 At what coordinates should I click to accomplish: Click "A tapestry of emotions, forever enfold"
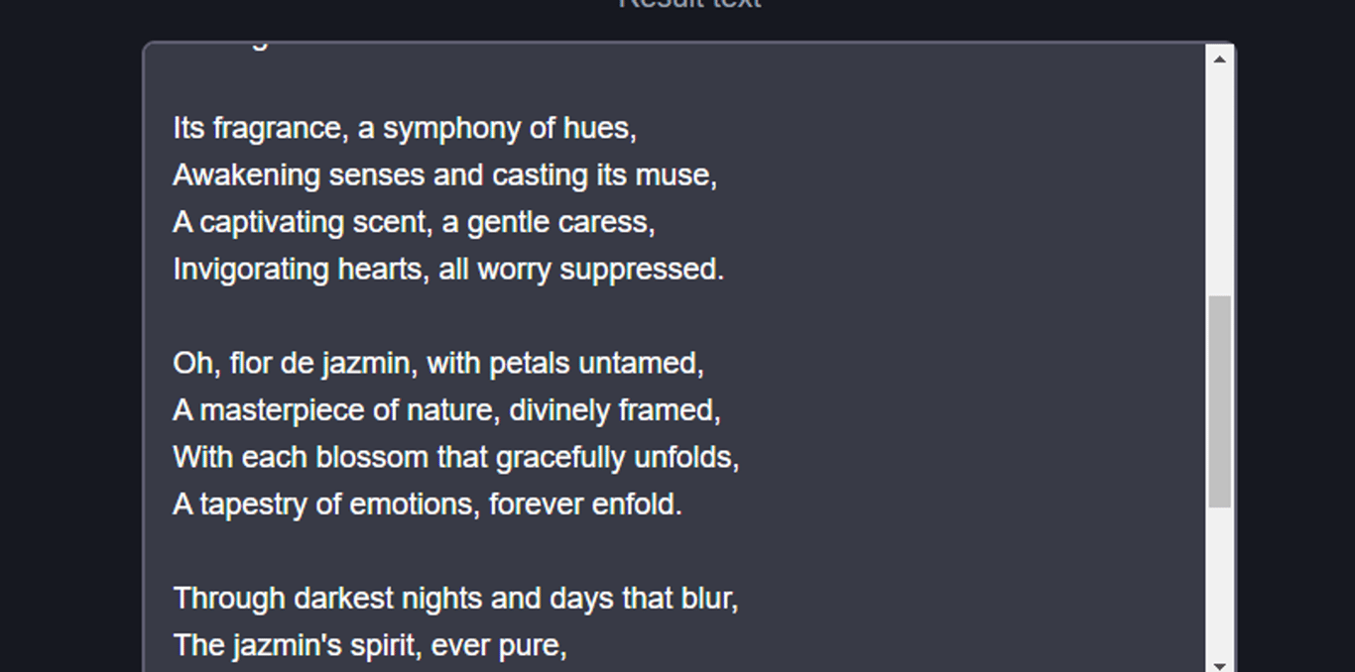(x=428, y=504)
